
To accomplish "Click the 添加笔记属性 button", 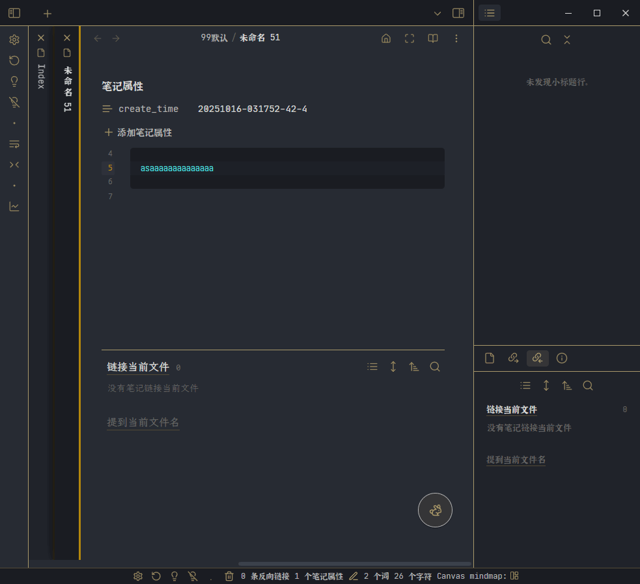I will click(137, 132).
